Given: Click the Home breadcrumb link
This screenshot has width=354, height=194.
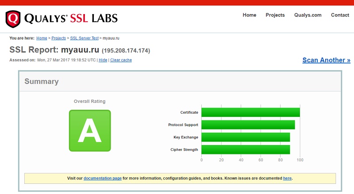Looking at the screenshot, I should click(x=42, y=38).
